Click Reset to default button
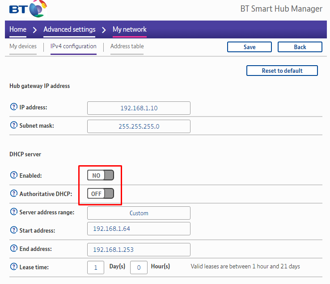330x284 pixels. point(282,71)
